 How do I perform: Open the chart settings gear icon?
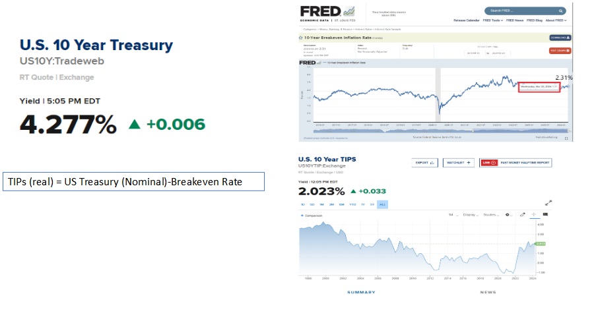pyautogui.click(x=508, y=214)
